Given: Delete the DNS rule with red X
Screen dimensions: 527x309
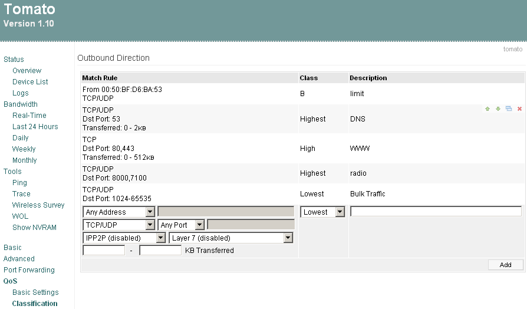Looking at the screenshot, I should pyautogui.click(x=519, y=109).
